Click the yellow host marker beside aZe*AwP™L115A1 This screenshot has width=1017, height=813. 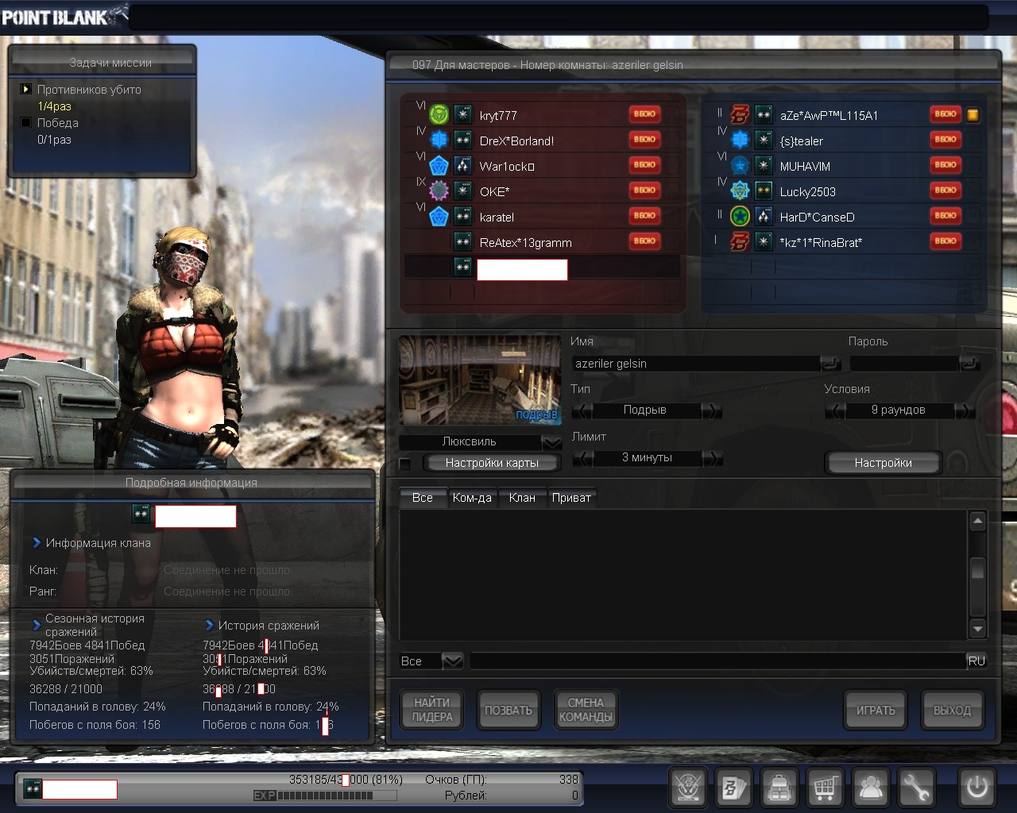click(973, 115)
